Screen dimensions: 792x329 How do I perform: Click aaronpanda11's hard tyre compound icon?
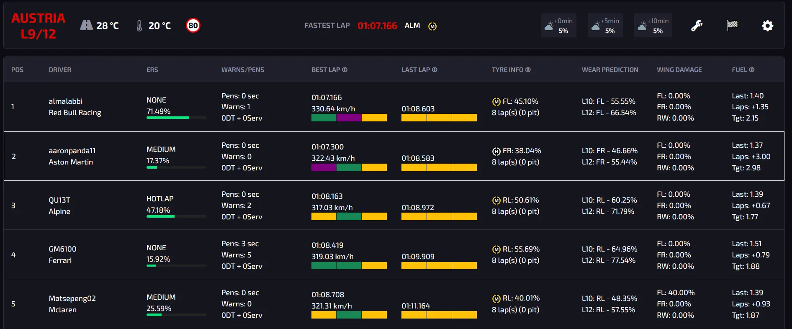point(496,151)
